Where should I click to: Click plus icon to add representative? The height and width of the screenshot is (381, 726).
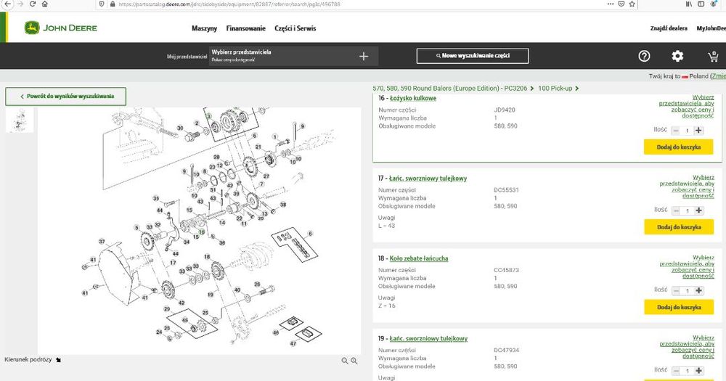364,56
